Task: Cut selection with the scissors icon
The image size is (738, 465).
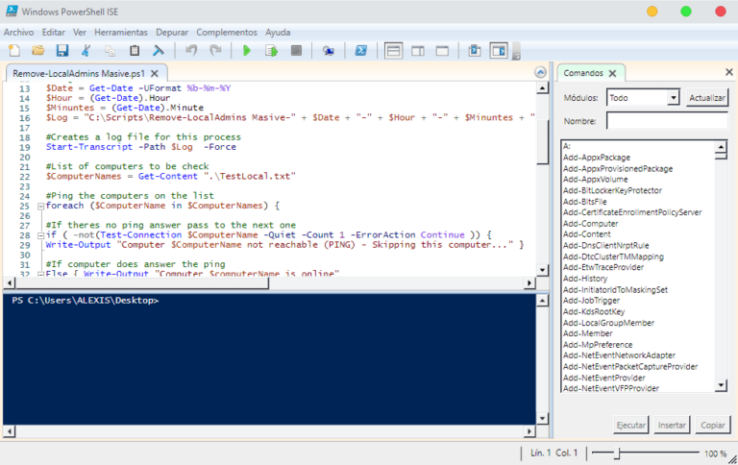Action: (x=86, y=50)
